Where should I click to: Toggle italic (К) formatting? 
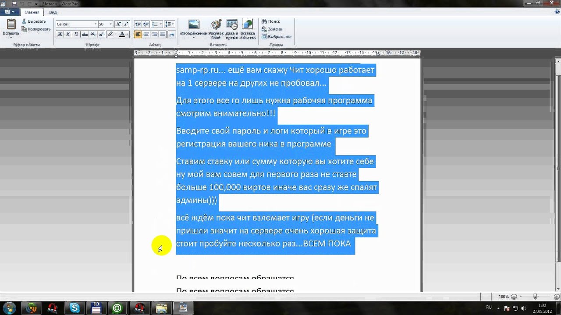(x=68, y=34)
